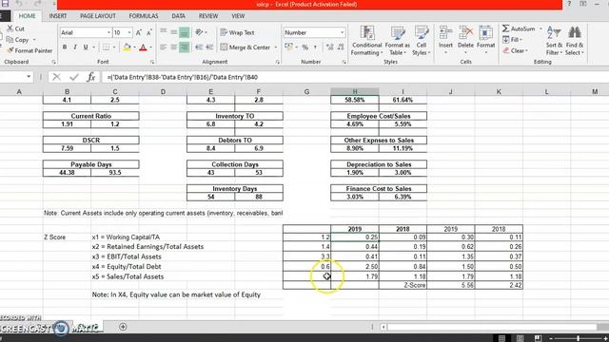
Task: Decrease decimal places
Action: pyautogui.click(x=341, y=47)
